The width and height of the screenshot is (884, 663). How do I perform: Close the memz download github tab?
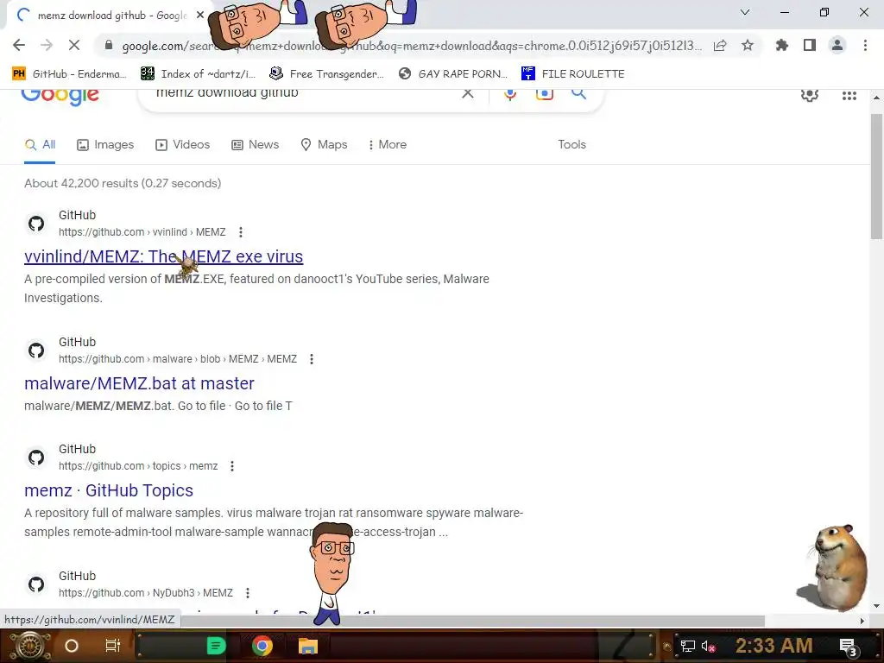tap(200, 16)
